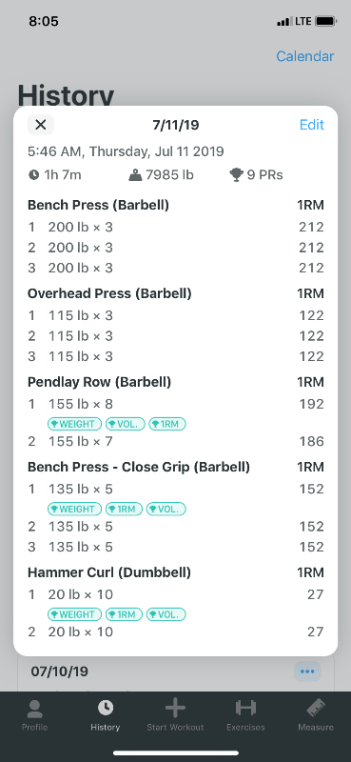Open the Profile tab

tap(34, 715)
